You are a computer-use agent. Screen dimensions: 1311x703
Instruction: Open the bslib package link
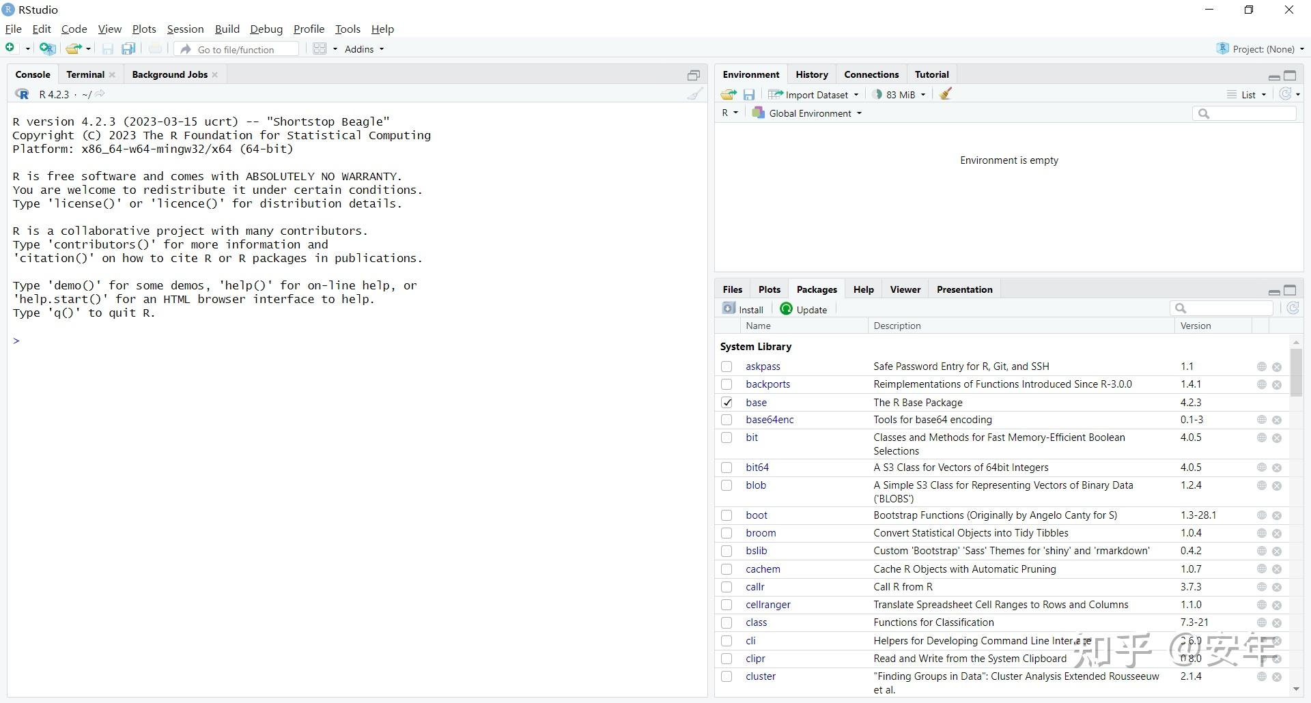756,551
